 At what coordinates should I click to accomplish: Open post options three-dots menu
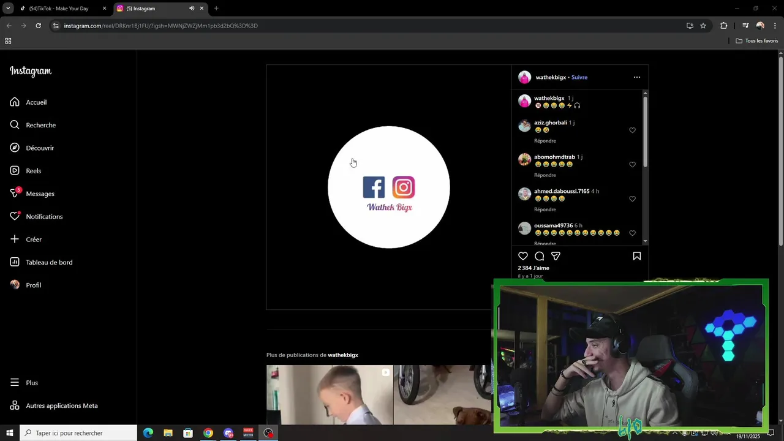tap(637, 77)
